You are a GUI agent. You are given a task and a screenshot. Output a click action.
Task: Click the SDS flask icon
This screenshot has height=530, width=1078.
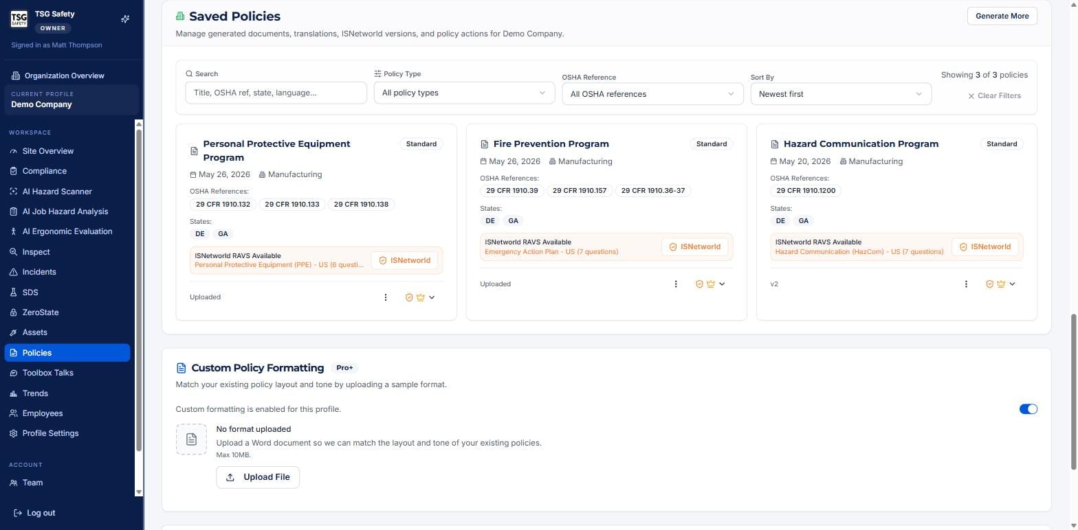13,292
